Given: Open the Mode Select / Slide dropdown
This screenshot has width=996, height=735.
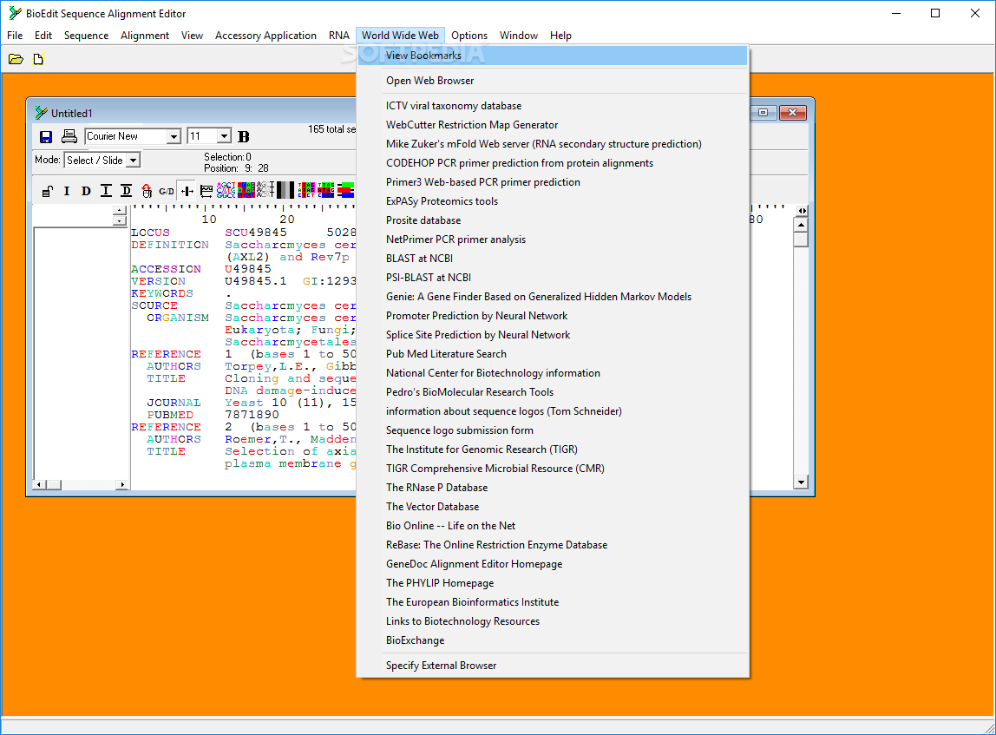Looking at the screenshot, I should click(x=133, y=160).
